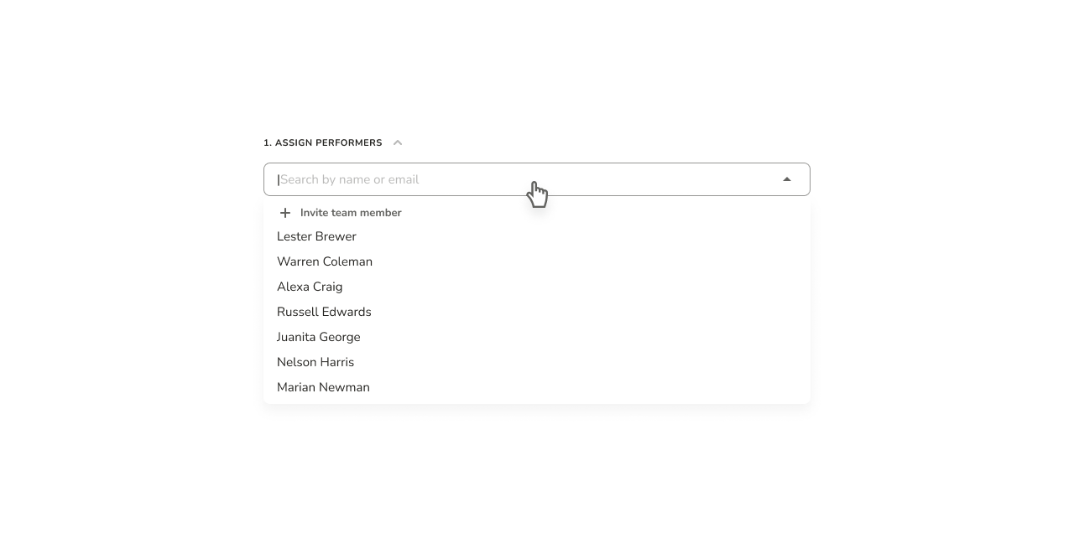Assign Russell Edwards as performer
The height and width of the screenshot is (538, 1074).
tap(537, 312)
